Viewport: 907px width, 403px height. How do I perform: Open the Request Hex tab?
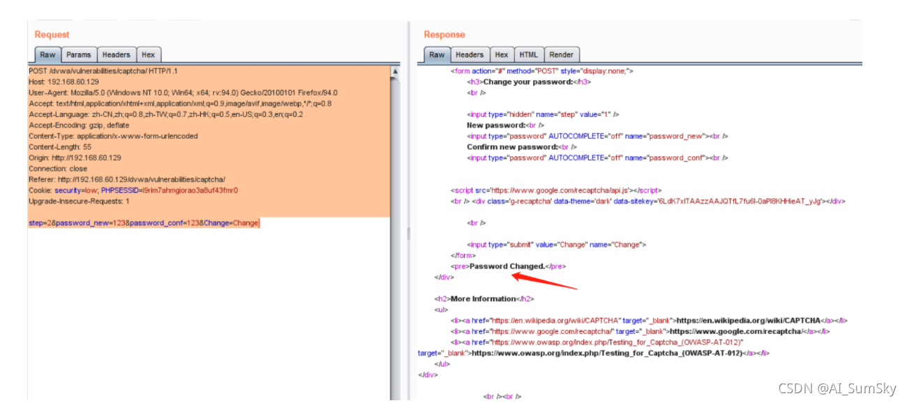click(149, 55)
